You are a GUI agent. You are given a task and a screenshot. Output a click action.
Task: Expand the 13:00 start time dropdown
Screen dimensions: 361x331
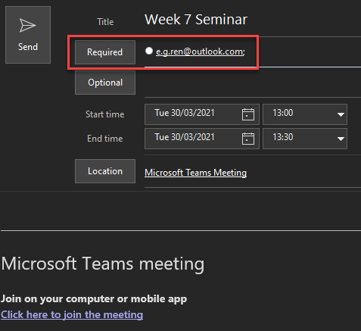(x=341, y=114)
